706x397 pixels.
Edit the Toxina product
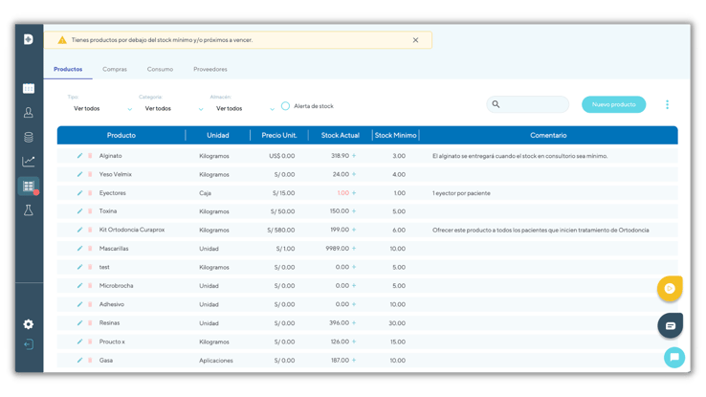pyautogui.click(x=79, y=210)
